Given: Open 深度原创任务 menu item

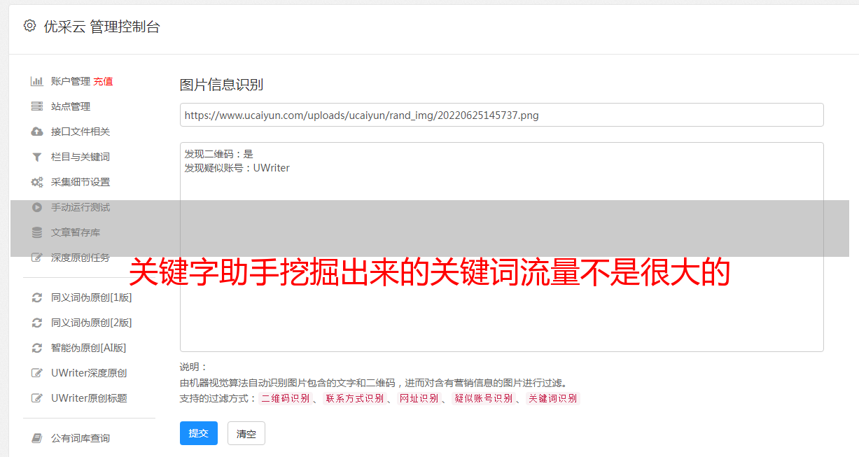Looking at the screenshot, I should coord(81,258).
